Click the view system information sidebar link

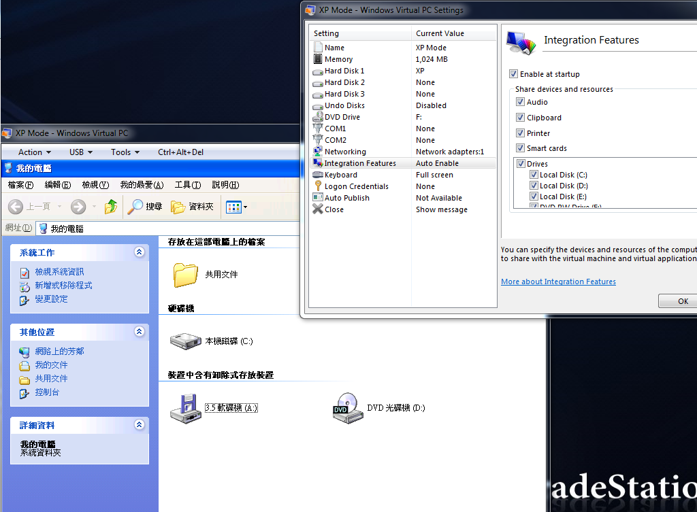[x=60, y=272]
